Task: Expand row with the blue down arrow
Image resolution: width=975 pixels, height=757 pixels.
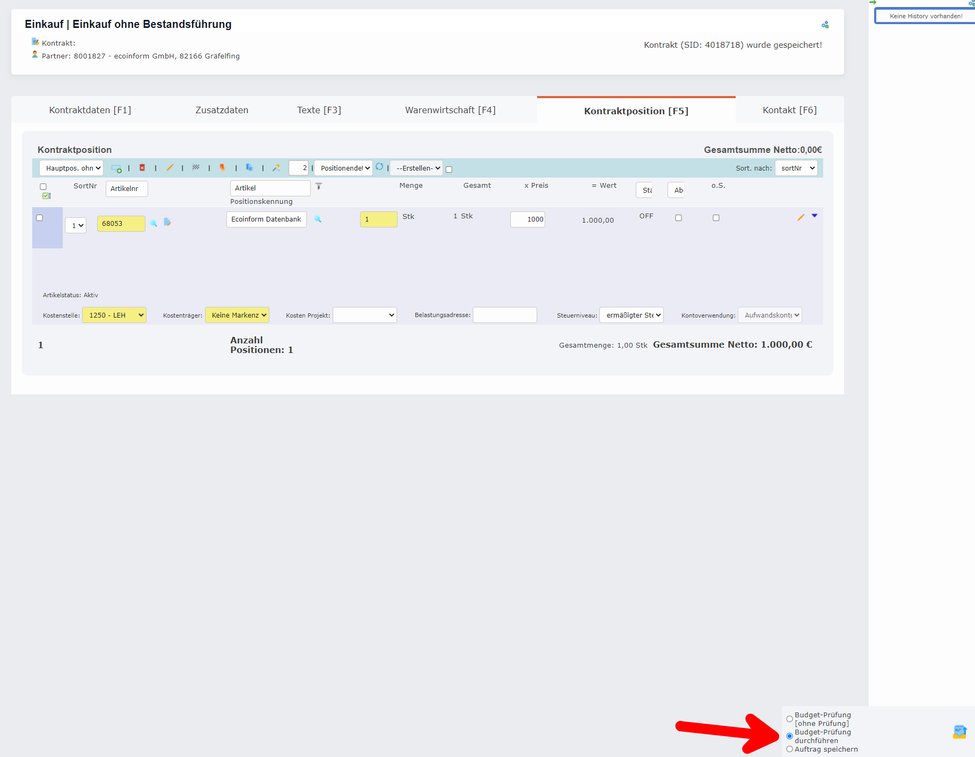Action: tap(815, 216)
